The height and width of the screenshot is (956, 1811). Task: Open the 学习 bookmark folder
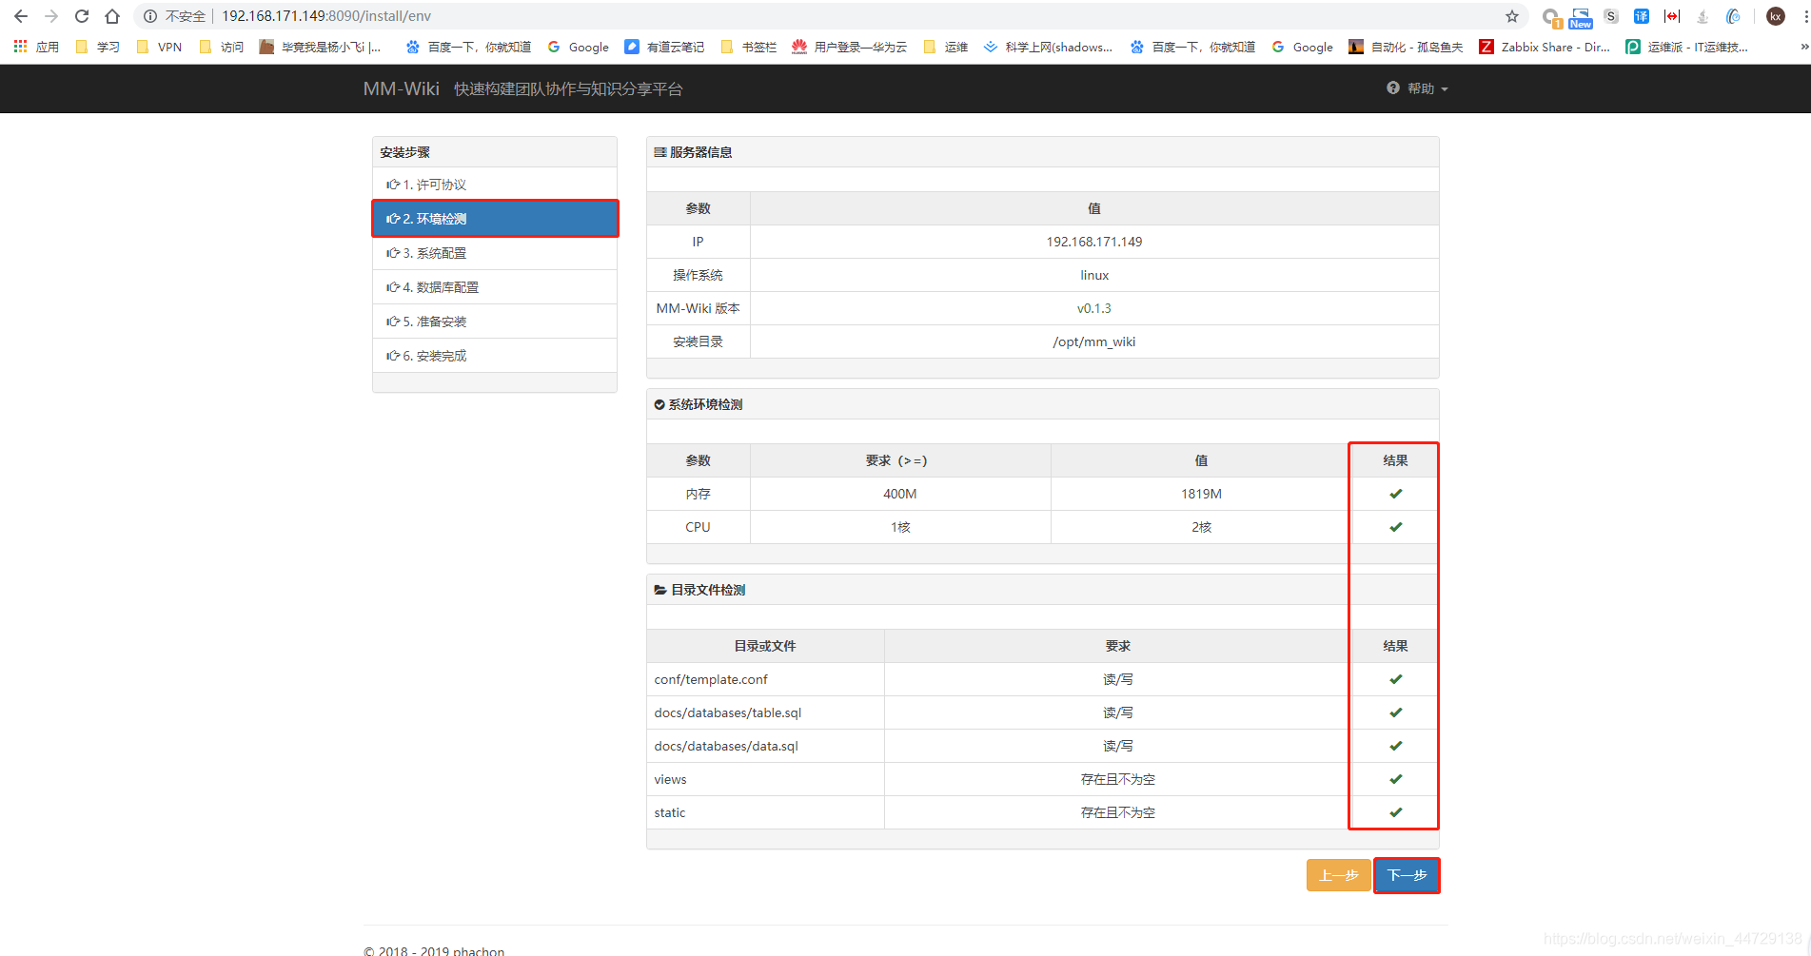(97, 47)
